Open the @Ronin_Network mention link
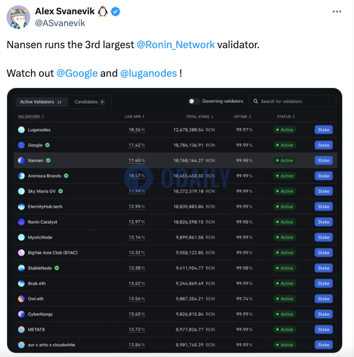Image resolution: width=354 pixels, height=357 pixels. (175, 45)
